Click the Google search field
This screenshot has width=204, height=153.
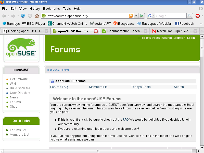click(171, 16)
